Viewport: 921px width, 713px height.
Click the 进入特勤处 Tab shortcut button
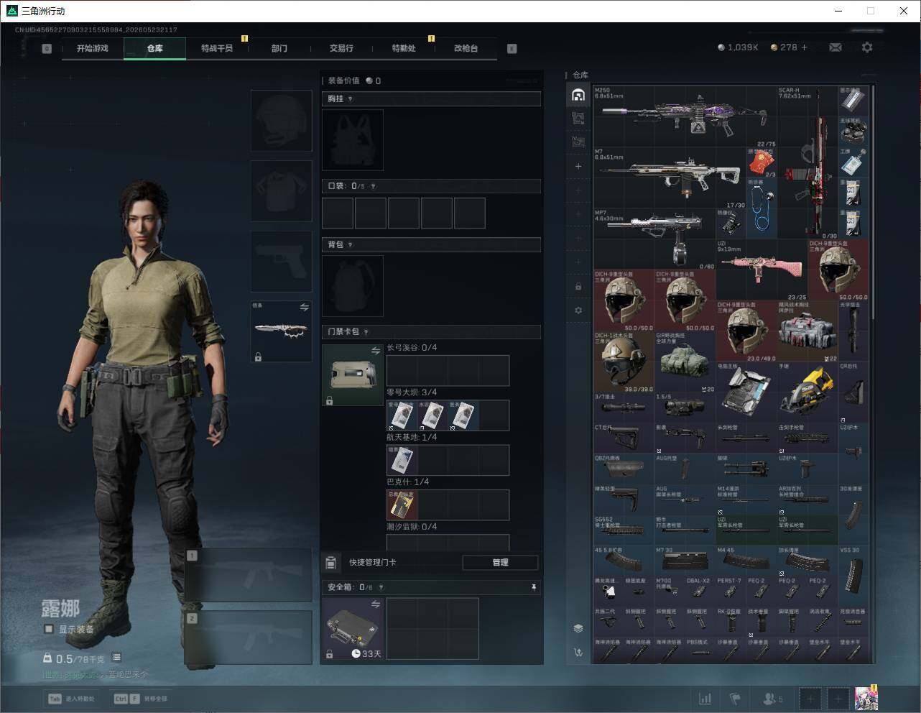coord(71,699)
